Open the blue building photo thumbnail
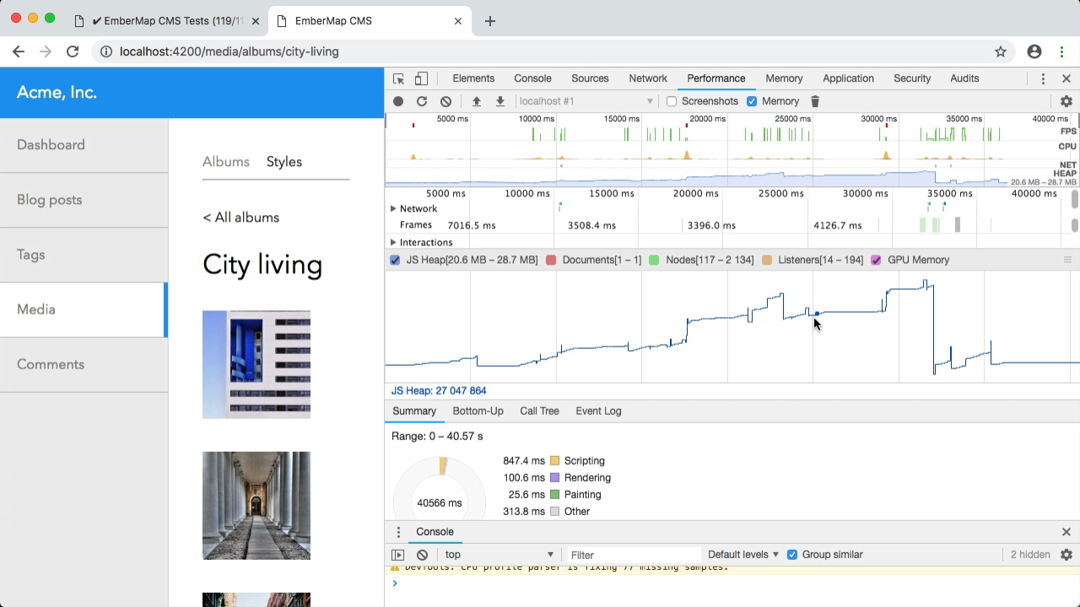Image resolution: width=1080 pixels, height=607 pixels. pos(256,364)
